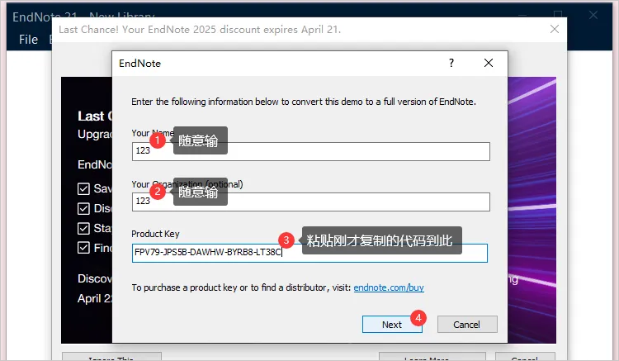Viewport: 619px width, 361px height.
Task: Maximize the EndNote 21 main window
Action: click(x=557, y=15)
